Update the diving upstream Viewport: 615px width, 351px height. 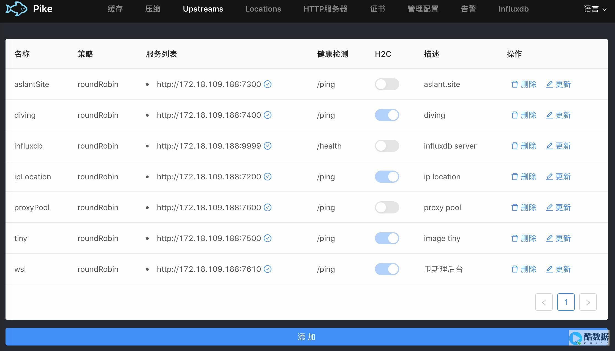pos(558,115)
